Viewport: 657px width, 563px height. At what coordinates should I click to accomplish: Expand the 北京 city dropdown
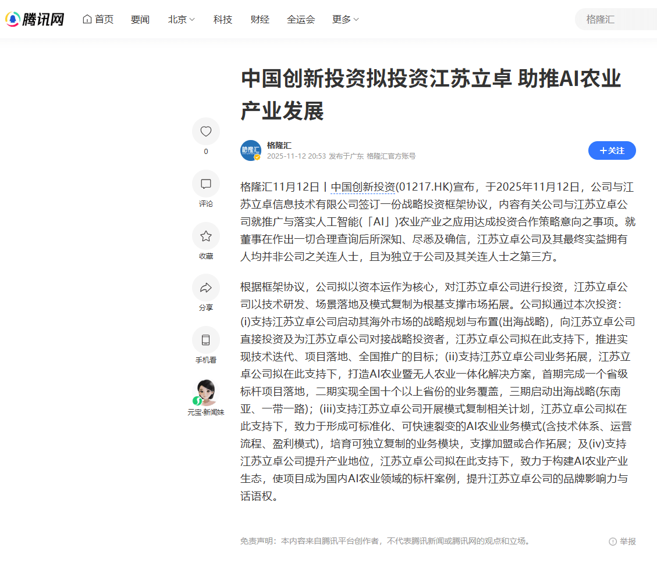182,19
